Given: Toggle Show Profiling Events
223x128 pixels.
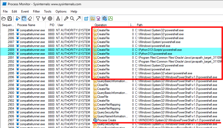Looking at the screenshot, I should coord(110,19).
